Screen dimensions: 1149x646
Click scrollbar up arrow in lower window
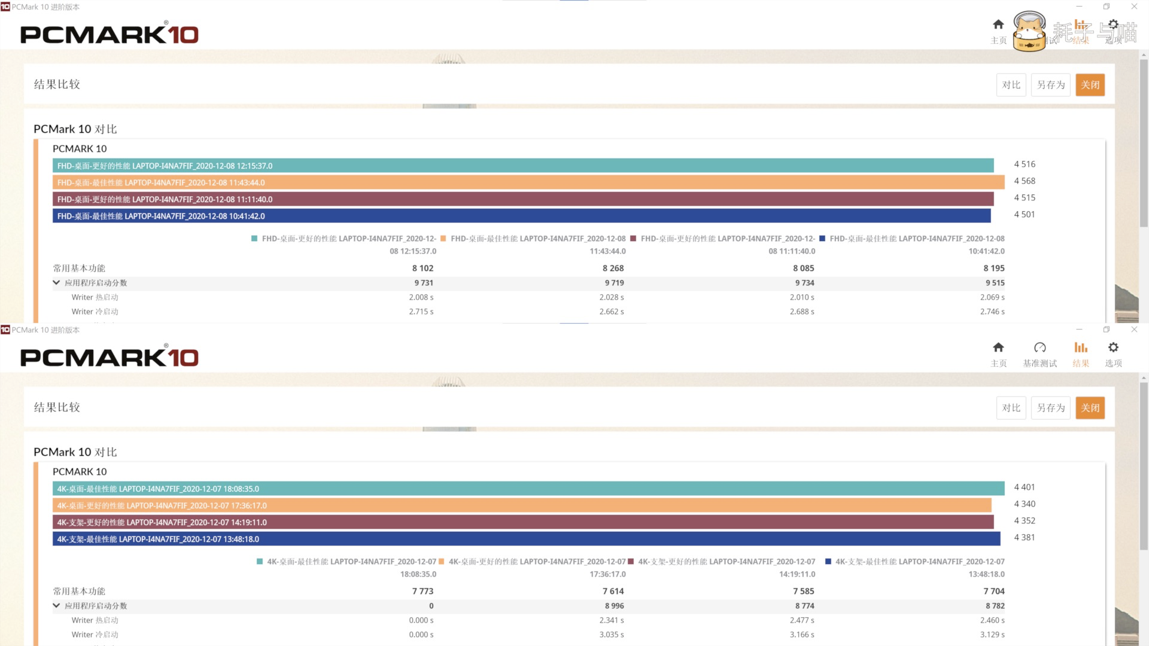click(1144, 378)
